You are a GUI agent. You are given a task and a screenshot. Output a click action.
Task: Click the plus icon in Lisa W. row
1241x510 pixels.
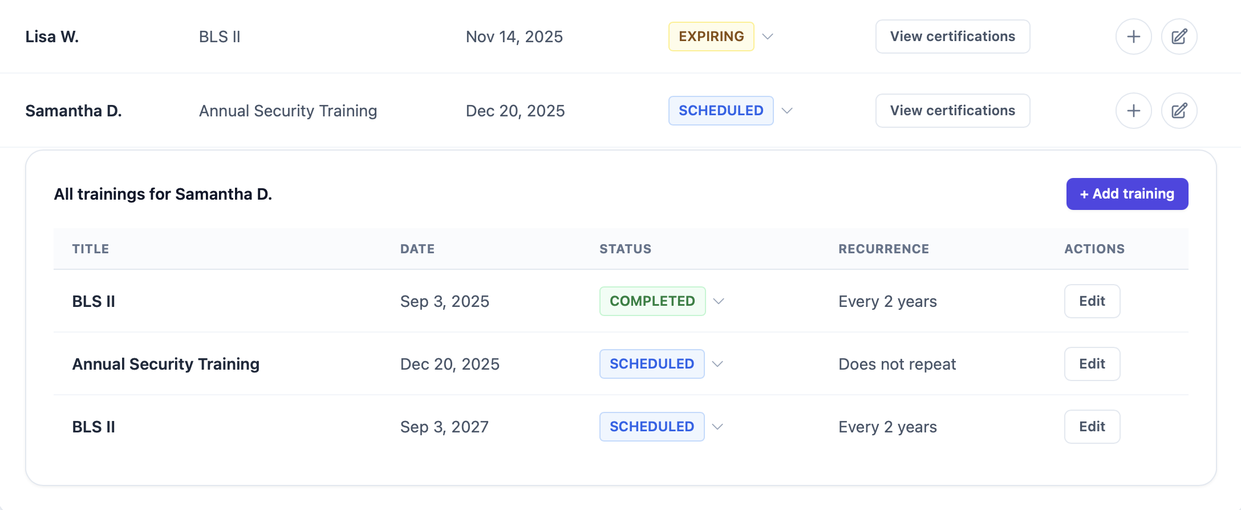[x=1133, y=37]
